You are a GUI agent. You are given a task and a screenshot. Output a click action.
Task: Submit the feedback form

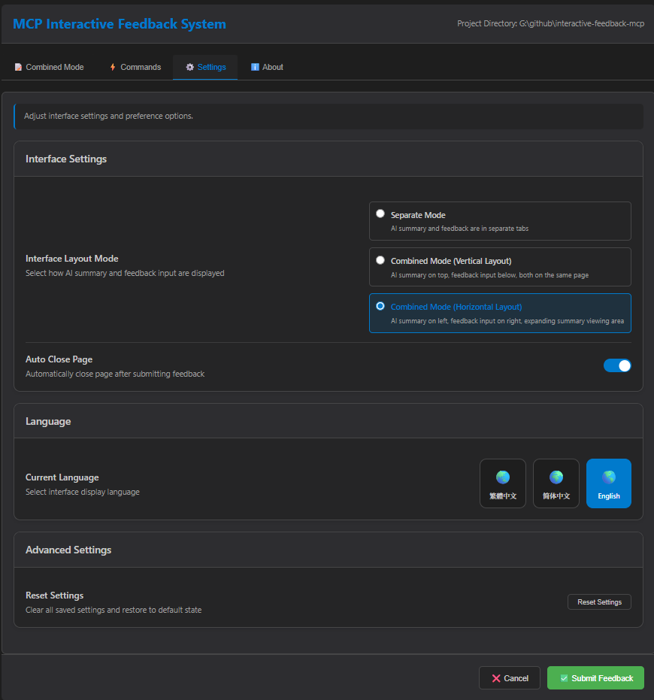point(595,677)
